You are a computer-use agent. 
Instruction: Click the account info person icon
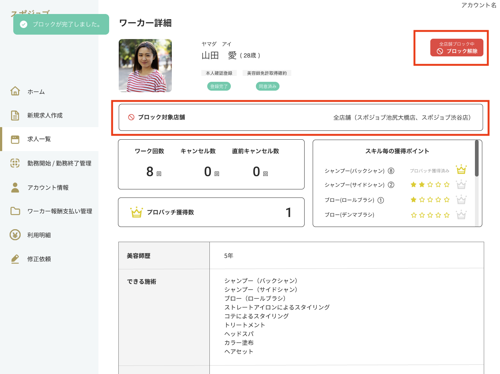(15, 188)
